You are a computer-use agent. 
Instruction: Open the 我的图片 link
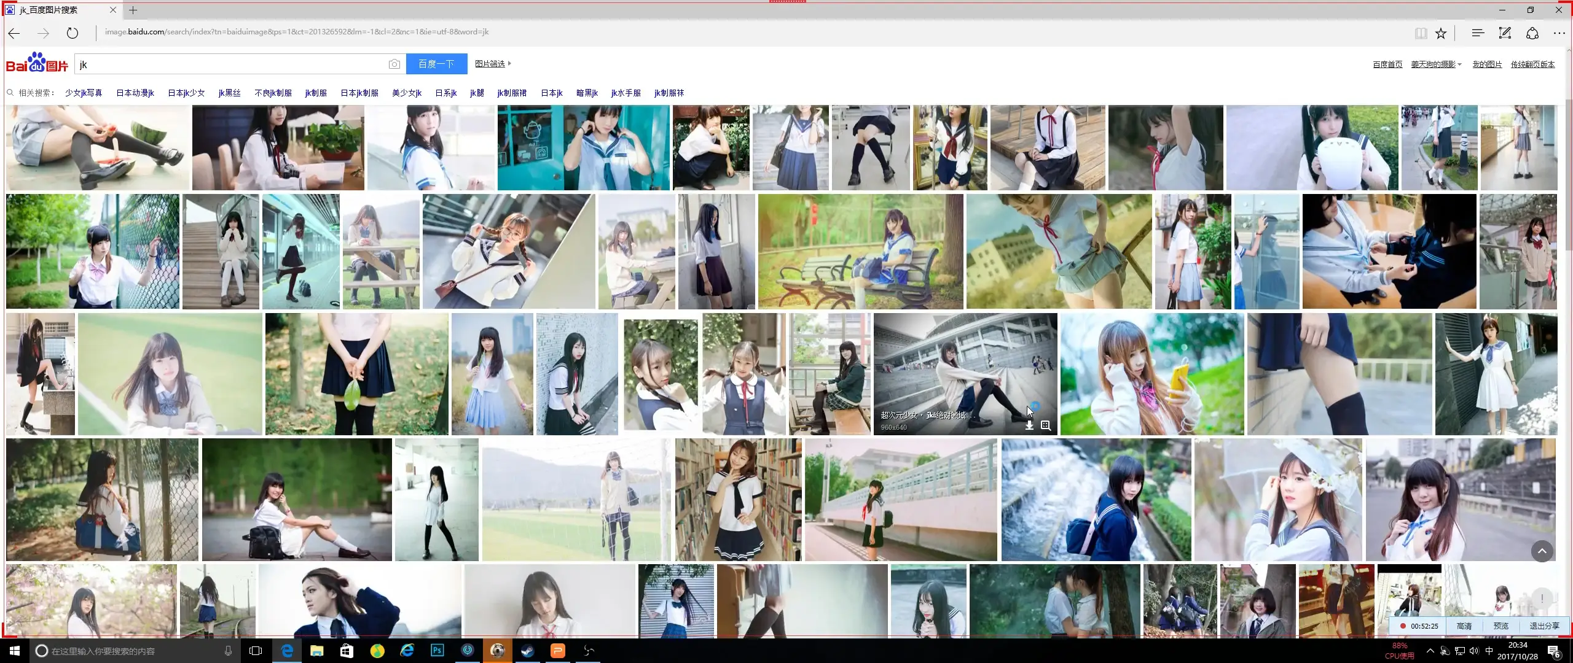click(x=1487, y=64)
